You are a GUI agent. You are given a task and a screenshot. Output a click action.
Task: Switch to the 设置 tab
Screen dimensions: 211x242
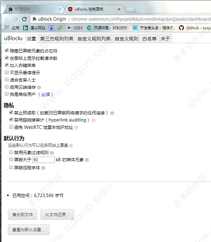(31, 39)
